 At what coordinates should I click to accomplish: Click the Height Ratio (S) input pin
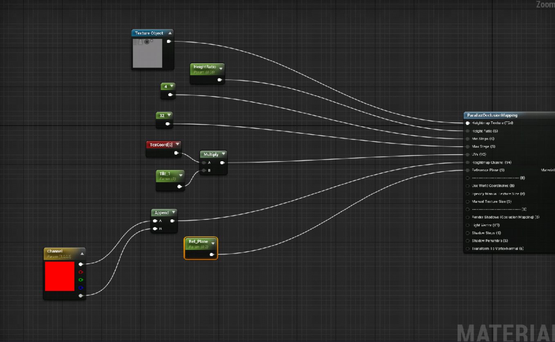point(467,131)
